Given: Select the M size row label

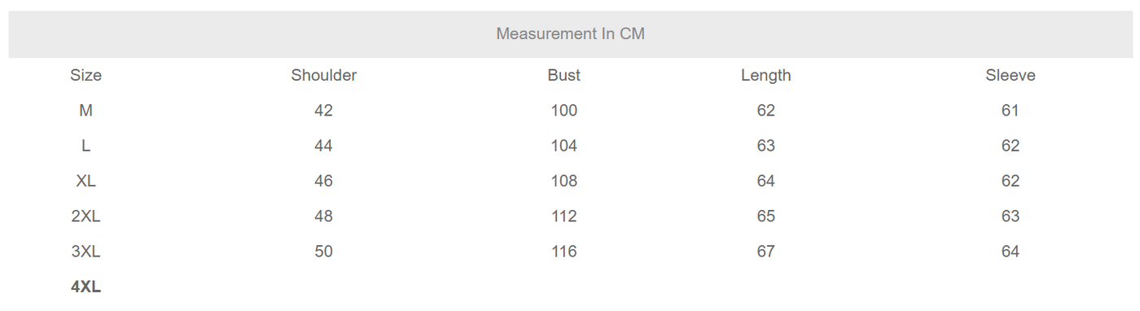Looking at the screenshot, I should click(x=85, y=111).
